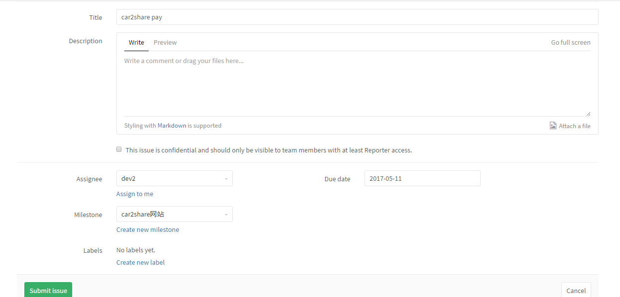
Task: Click the Attach a file image icon
Action: tap(553, 126)
